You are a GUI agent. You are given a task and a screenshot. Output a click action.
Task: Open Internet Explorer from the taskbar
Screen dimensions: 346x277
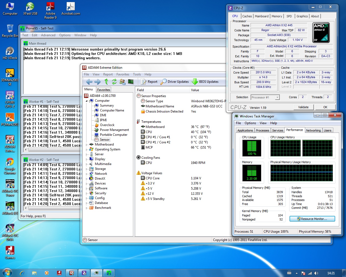(x=22, y=273)
